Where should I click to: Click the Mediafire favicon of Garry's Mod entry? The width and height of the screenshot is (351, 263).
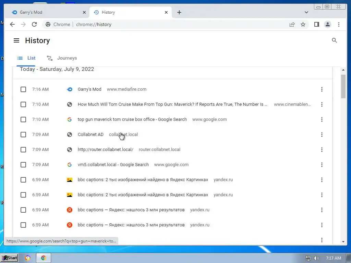click(x=70, y=89)
